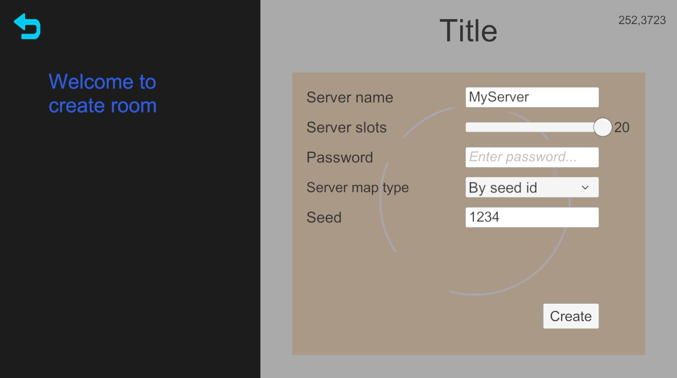This screenshot has width=677, height=378.
Task: Click the blue back arrow icon
Action: pos(27,26)
